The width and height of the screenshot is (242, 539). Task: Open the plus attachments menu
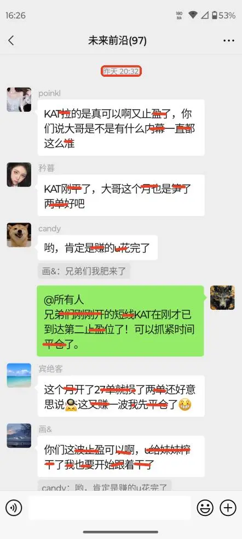click(228, 507)
